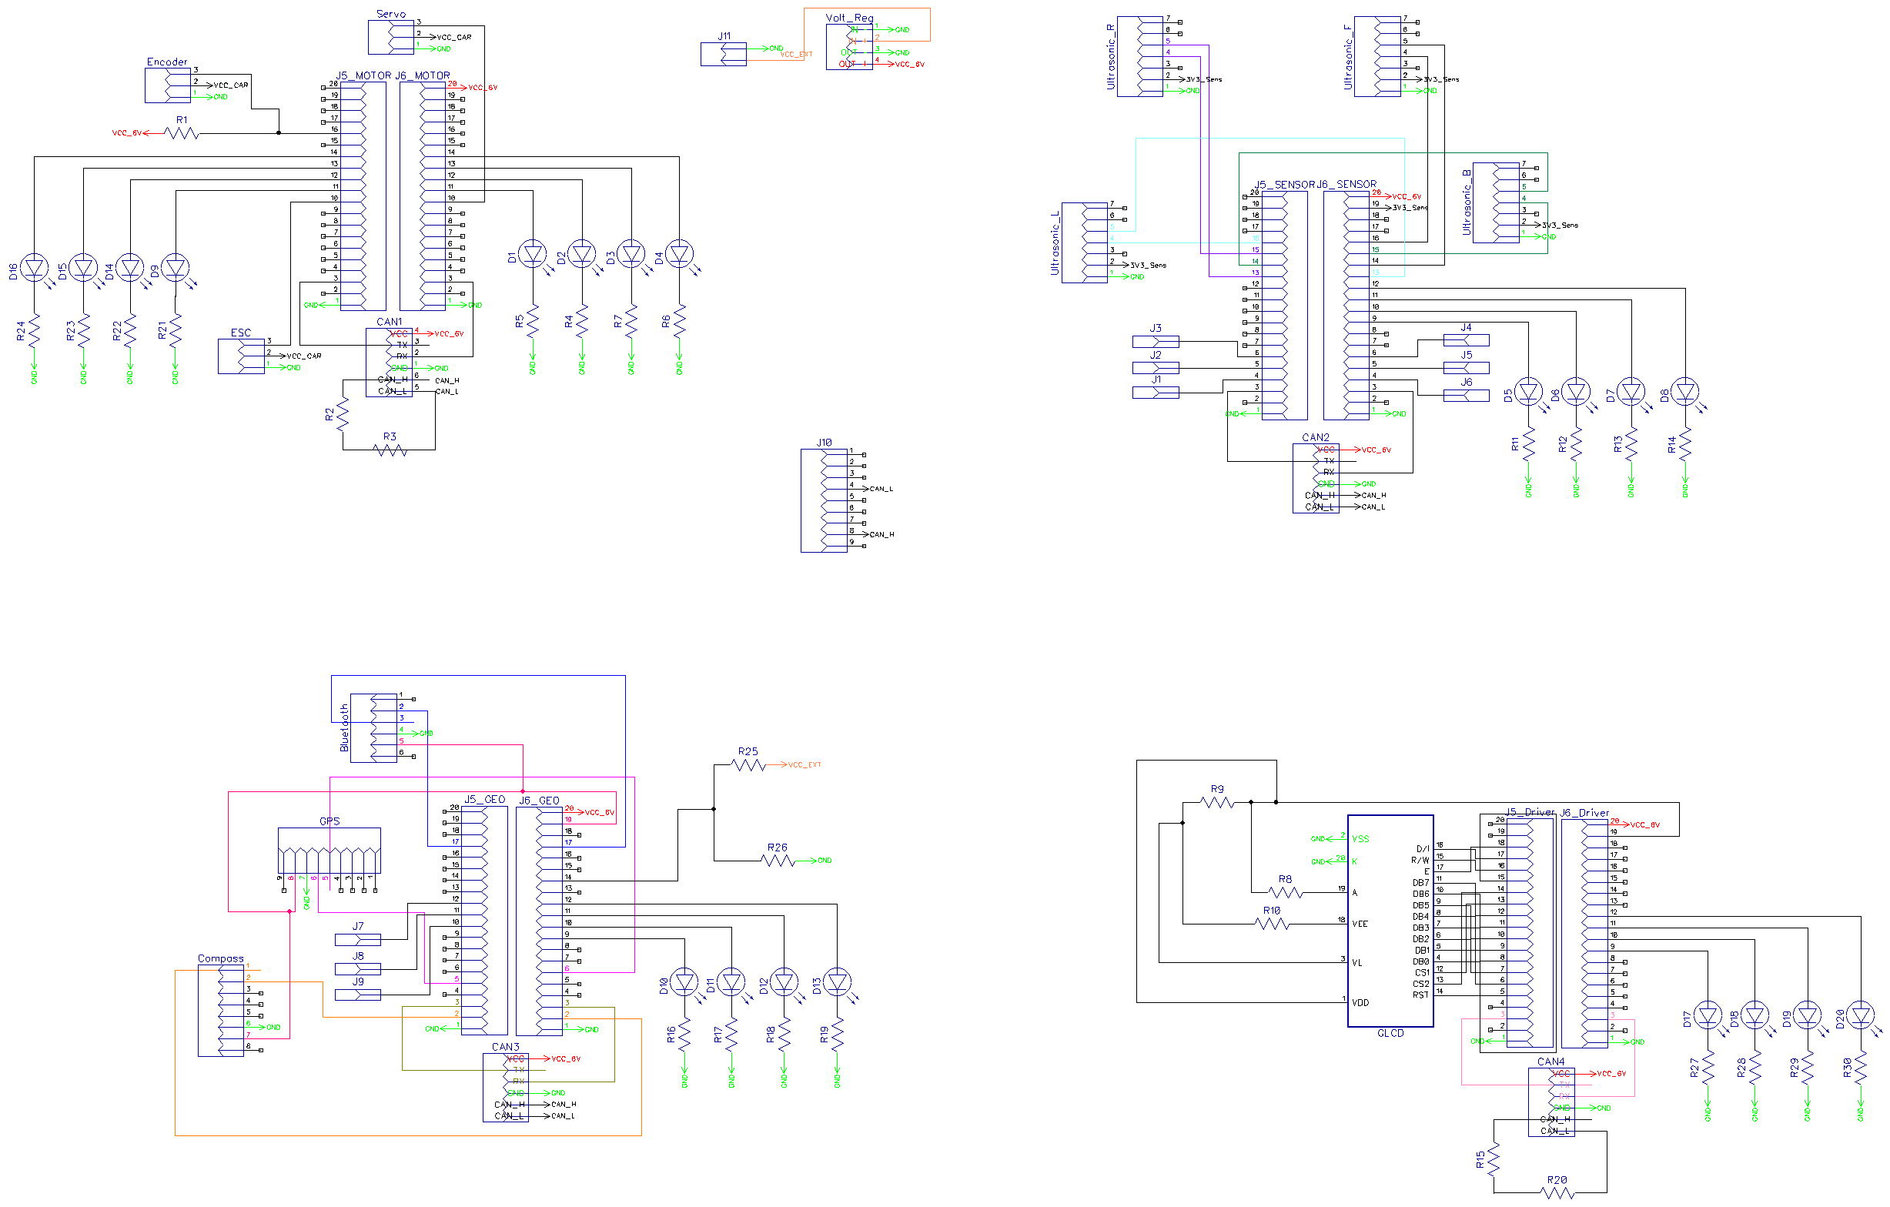Select LED D20 symbol
This screenshot has width=1890, height=1207.
pos(1861,1017)
